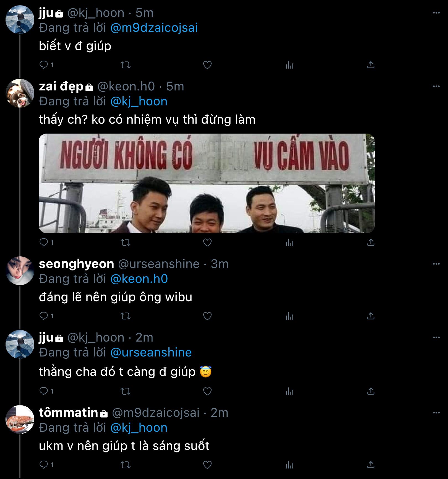The width and height of the screenshot is (448, 479).
Task: View analytics on jju's 5m tweet
Action: [x=289, y=65]
